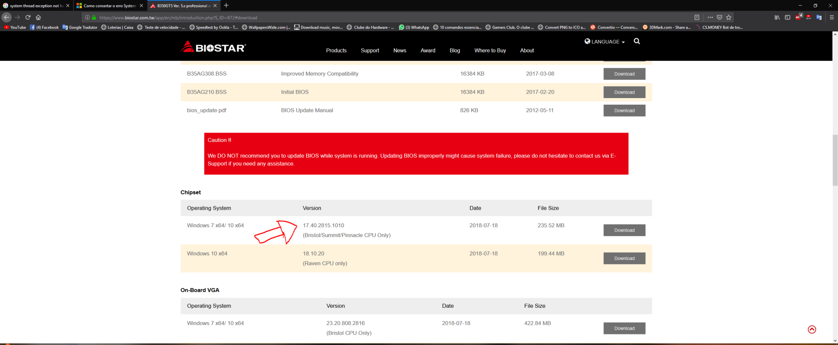
Task: Expand the LANGUAGE dropdown
Action: click(605, 42)
